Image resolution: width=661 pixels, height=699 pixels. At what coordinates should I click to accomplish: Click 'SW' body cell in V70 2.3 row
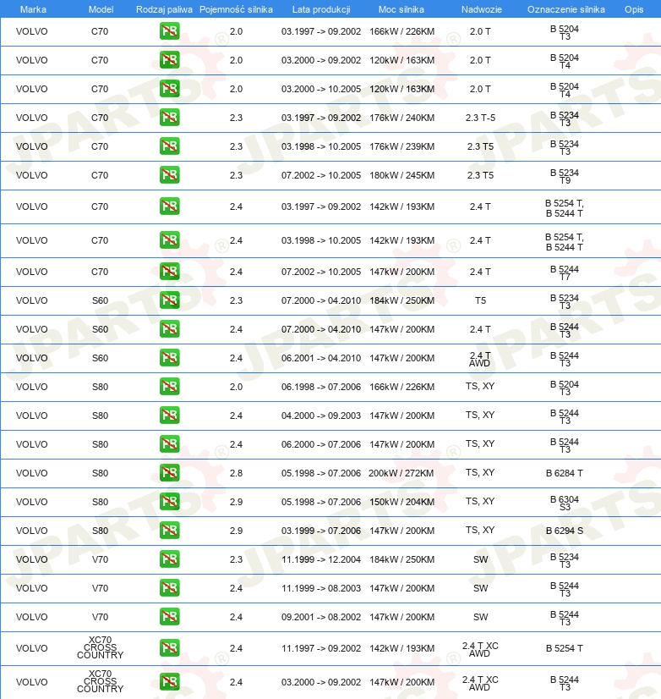tap(480, 559)
